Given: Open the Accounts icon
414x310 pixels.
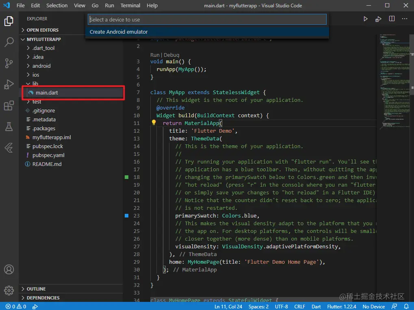Looking at the screenshot, I should point(9,269).
